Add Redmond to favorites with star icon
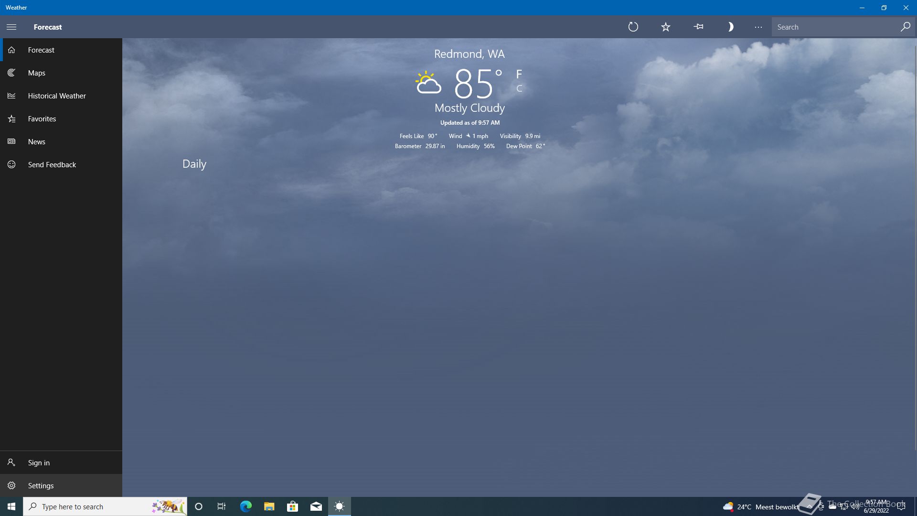The width and height of the screenshot is (917, 516). (x=666, y=27)
